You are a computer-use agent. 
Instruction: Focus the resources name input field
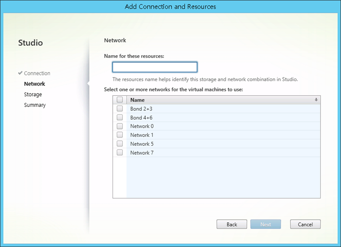click(x=155, y=67)
